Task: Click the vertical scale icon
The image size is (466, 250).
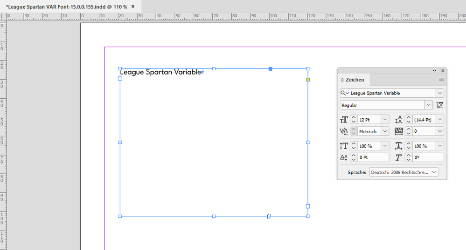Action: point(344,146)
